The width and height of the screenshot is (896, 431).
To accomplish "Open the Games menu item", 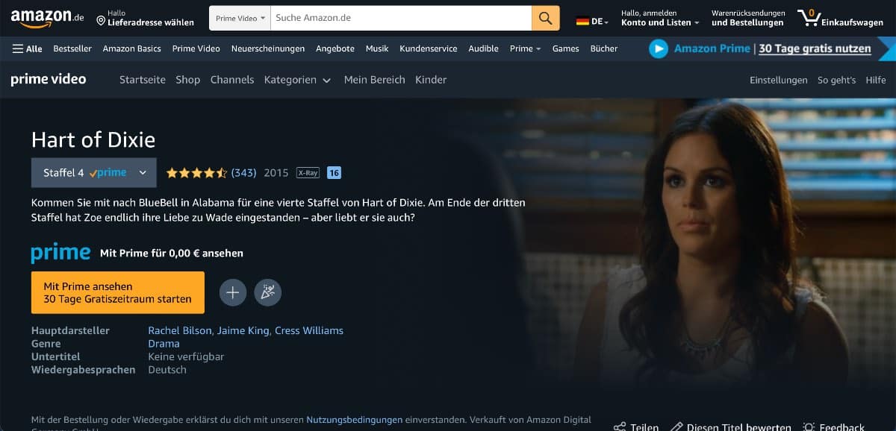I will click(565, 48).
